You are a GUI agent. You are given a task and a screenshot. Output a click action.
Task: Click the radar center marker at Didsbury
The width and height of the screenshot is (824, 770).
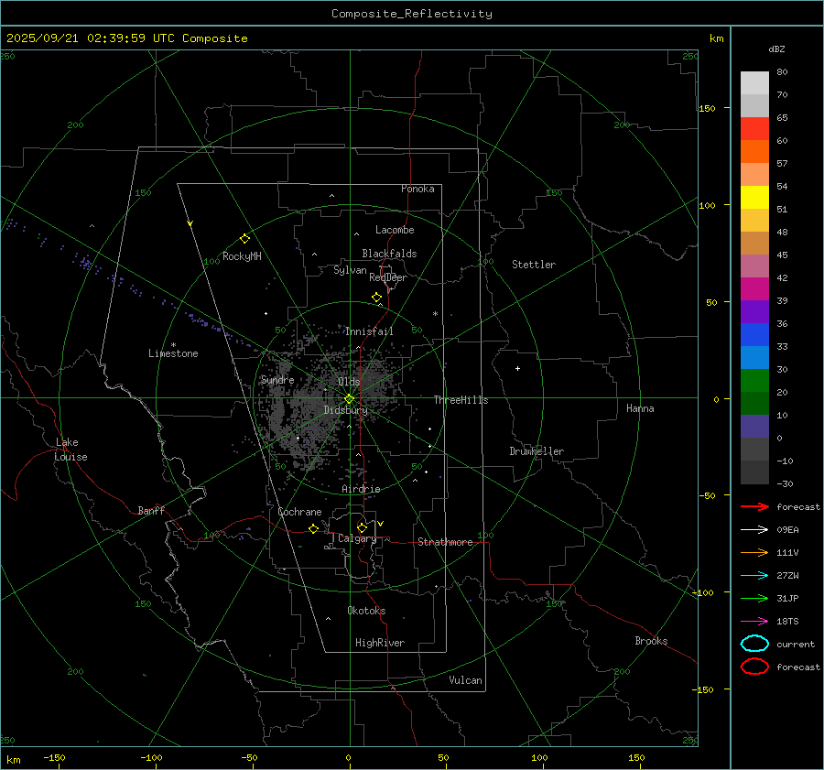pos(349,398)
